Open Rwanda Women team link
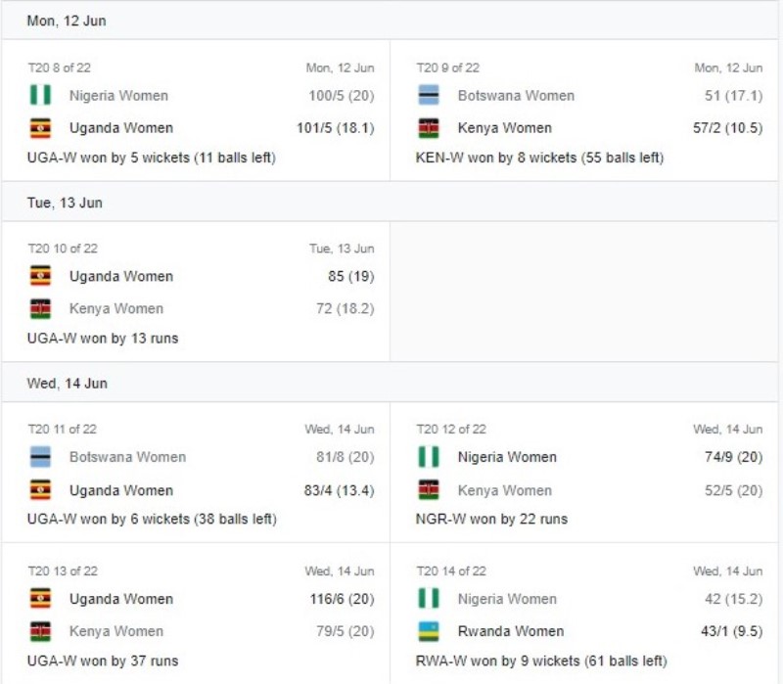The image size is (783, 684). coord(510,631)
